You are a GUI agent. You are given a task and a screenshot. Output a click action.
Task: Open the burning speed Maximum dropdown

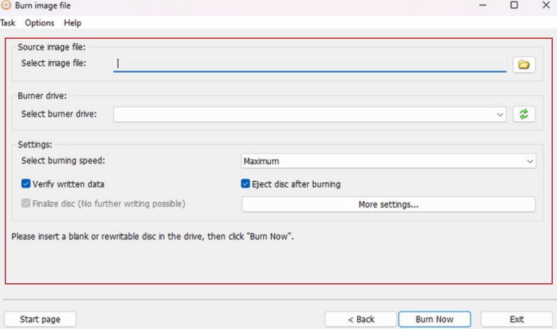coord(530,161)
